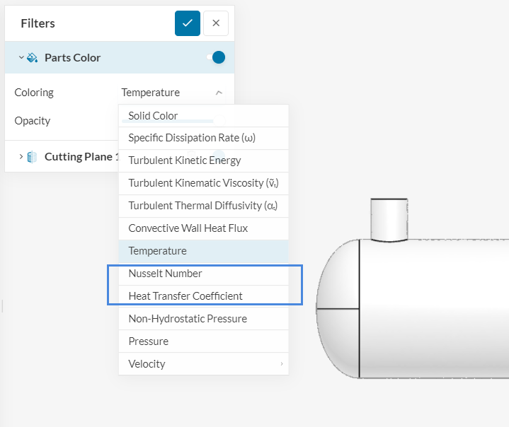
Task: Open the Velocity submenu arrow
Action: pyautogui.click(x=281, y=364)
